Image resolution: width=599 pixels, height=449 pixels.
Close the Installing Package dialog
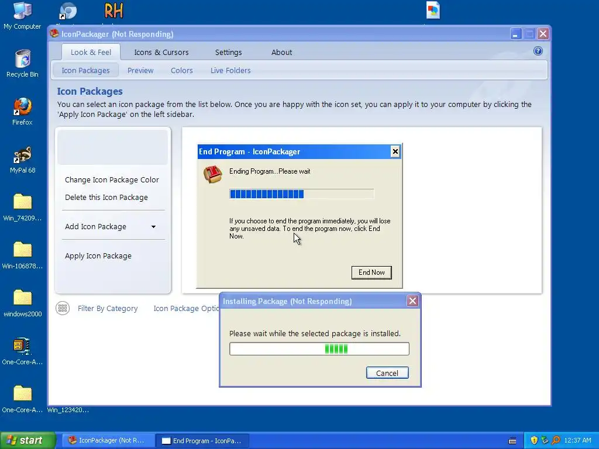pyautogui.click(x=412, y=301)
